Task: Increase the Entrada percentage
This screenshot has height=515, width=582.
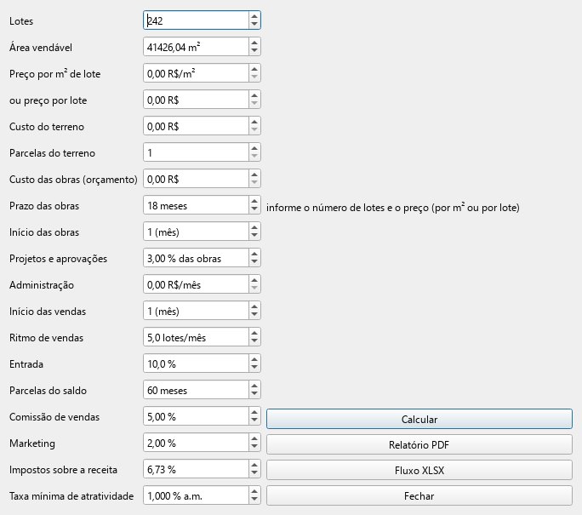Action: click(x=254, y=359)
